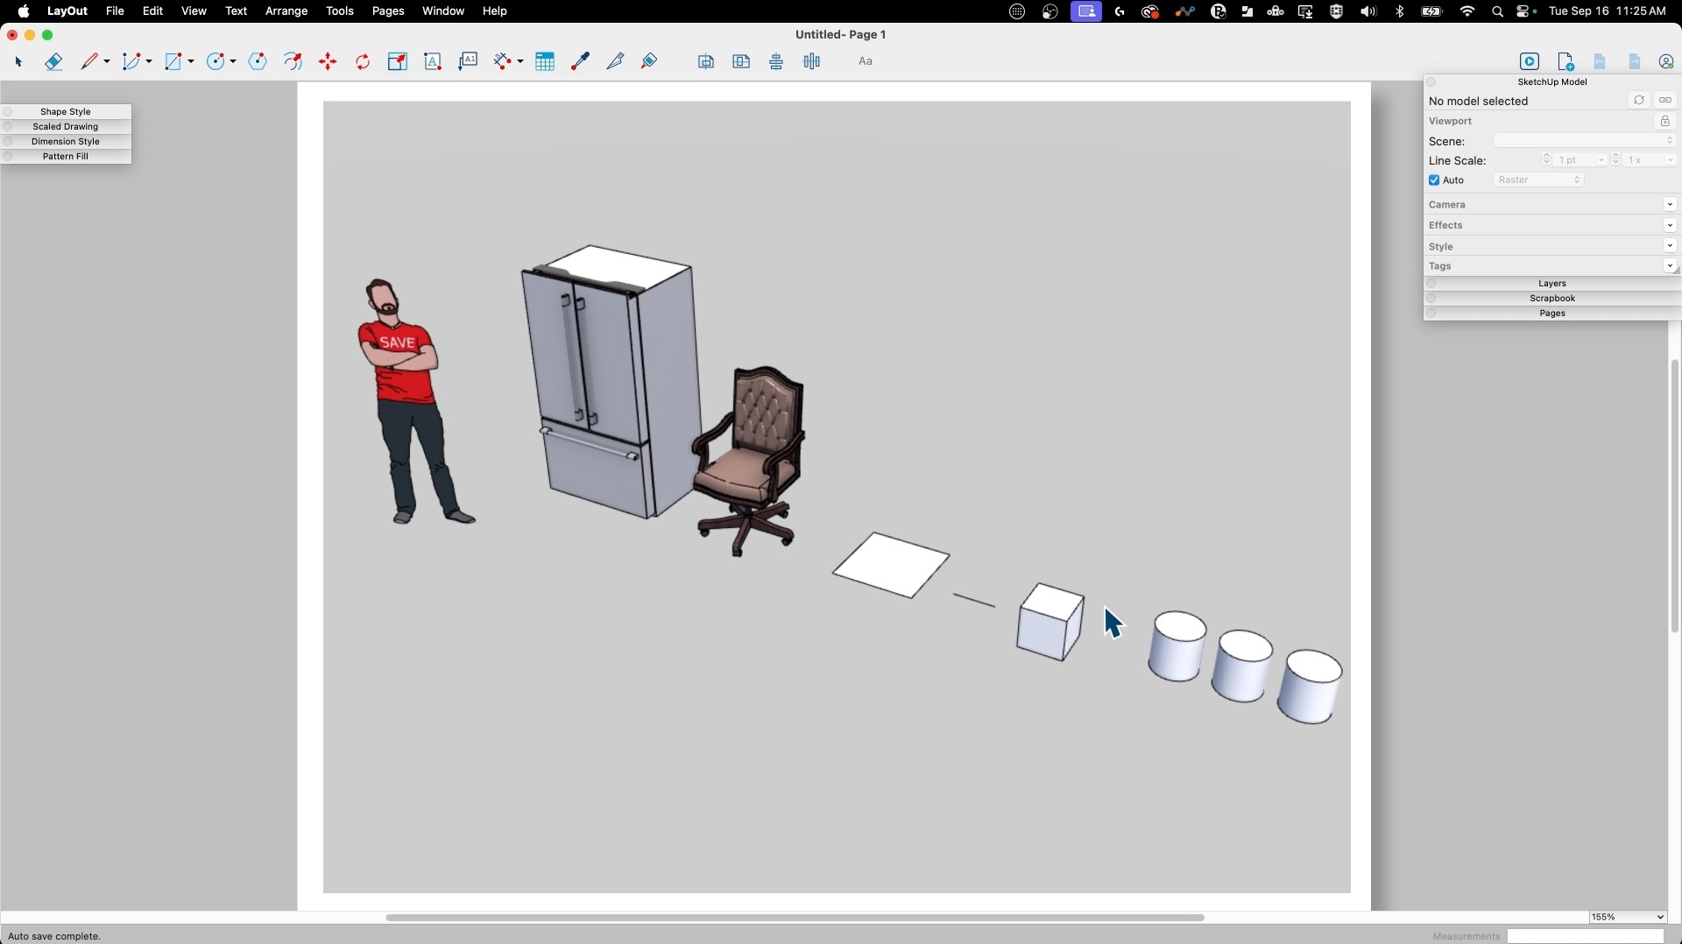The height and width of the screenshot is (944, 1682).
Task: Click the Measurements input box
Action: tap(1586, 936)
